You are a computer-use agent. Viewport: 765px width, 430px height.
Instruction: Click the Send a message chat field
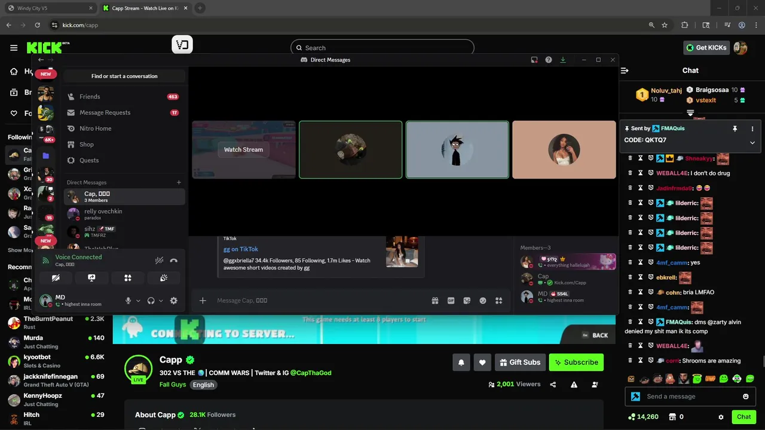(x=690, y=397)
